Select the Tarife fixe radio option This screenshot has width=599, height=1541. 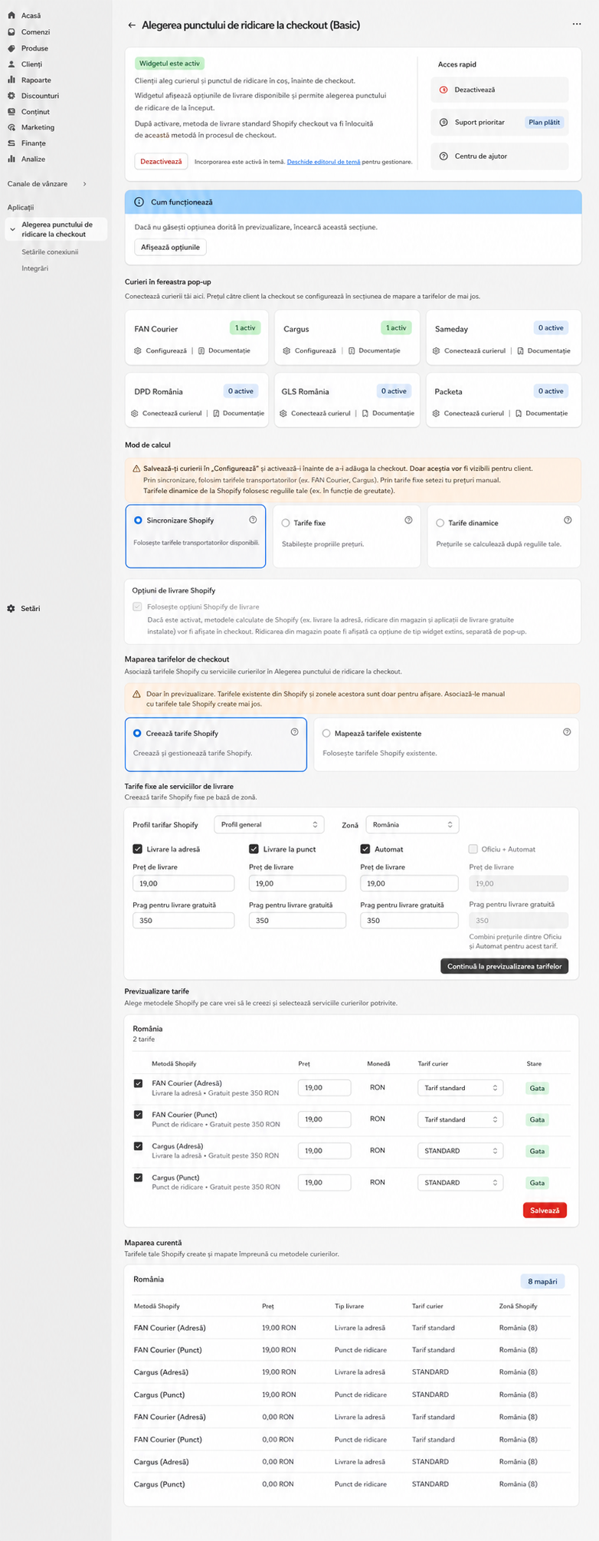click(x=286, y=523)
